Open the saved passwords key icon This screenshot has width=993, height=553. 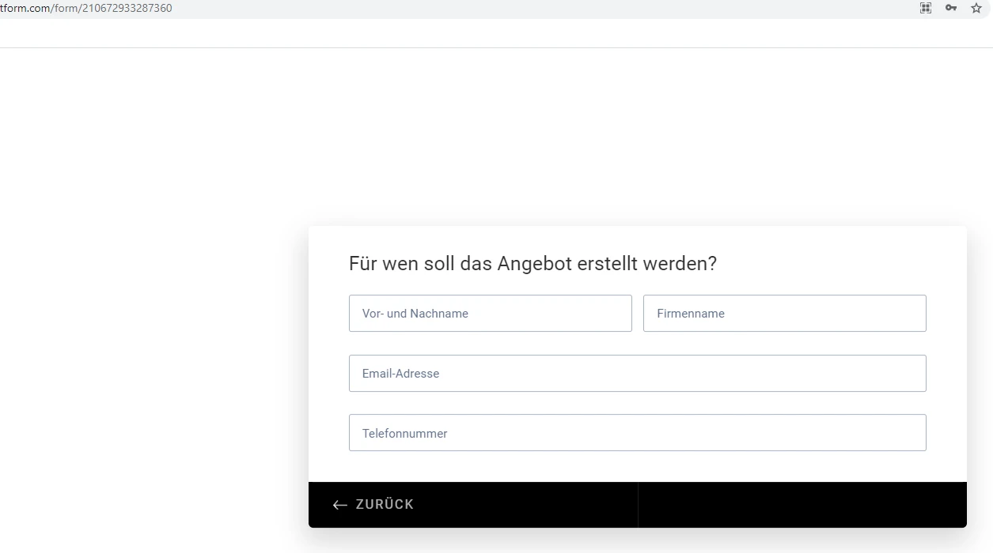click(x=951, y=8)
